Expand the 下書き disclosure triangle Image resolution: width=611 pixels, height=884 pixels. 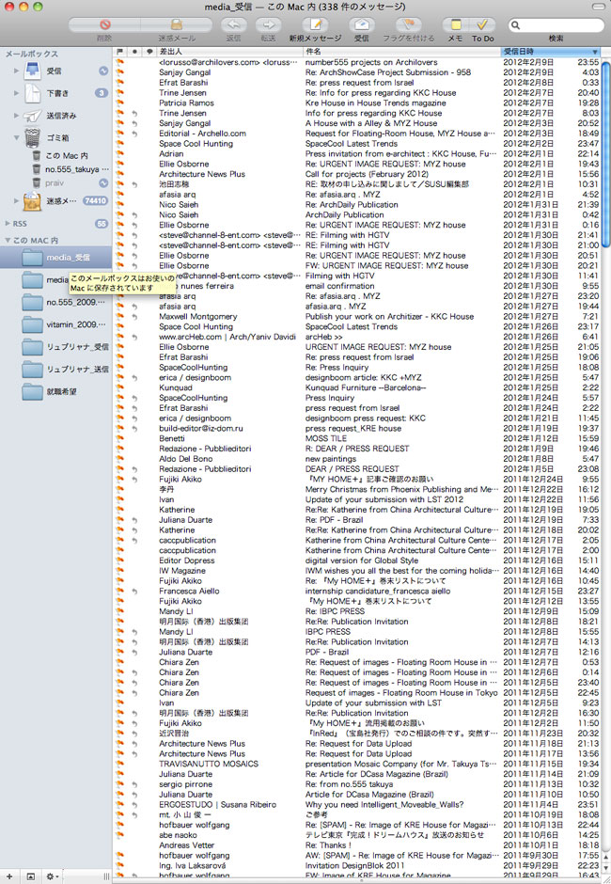click(16, 93)
